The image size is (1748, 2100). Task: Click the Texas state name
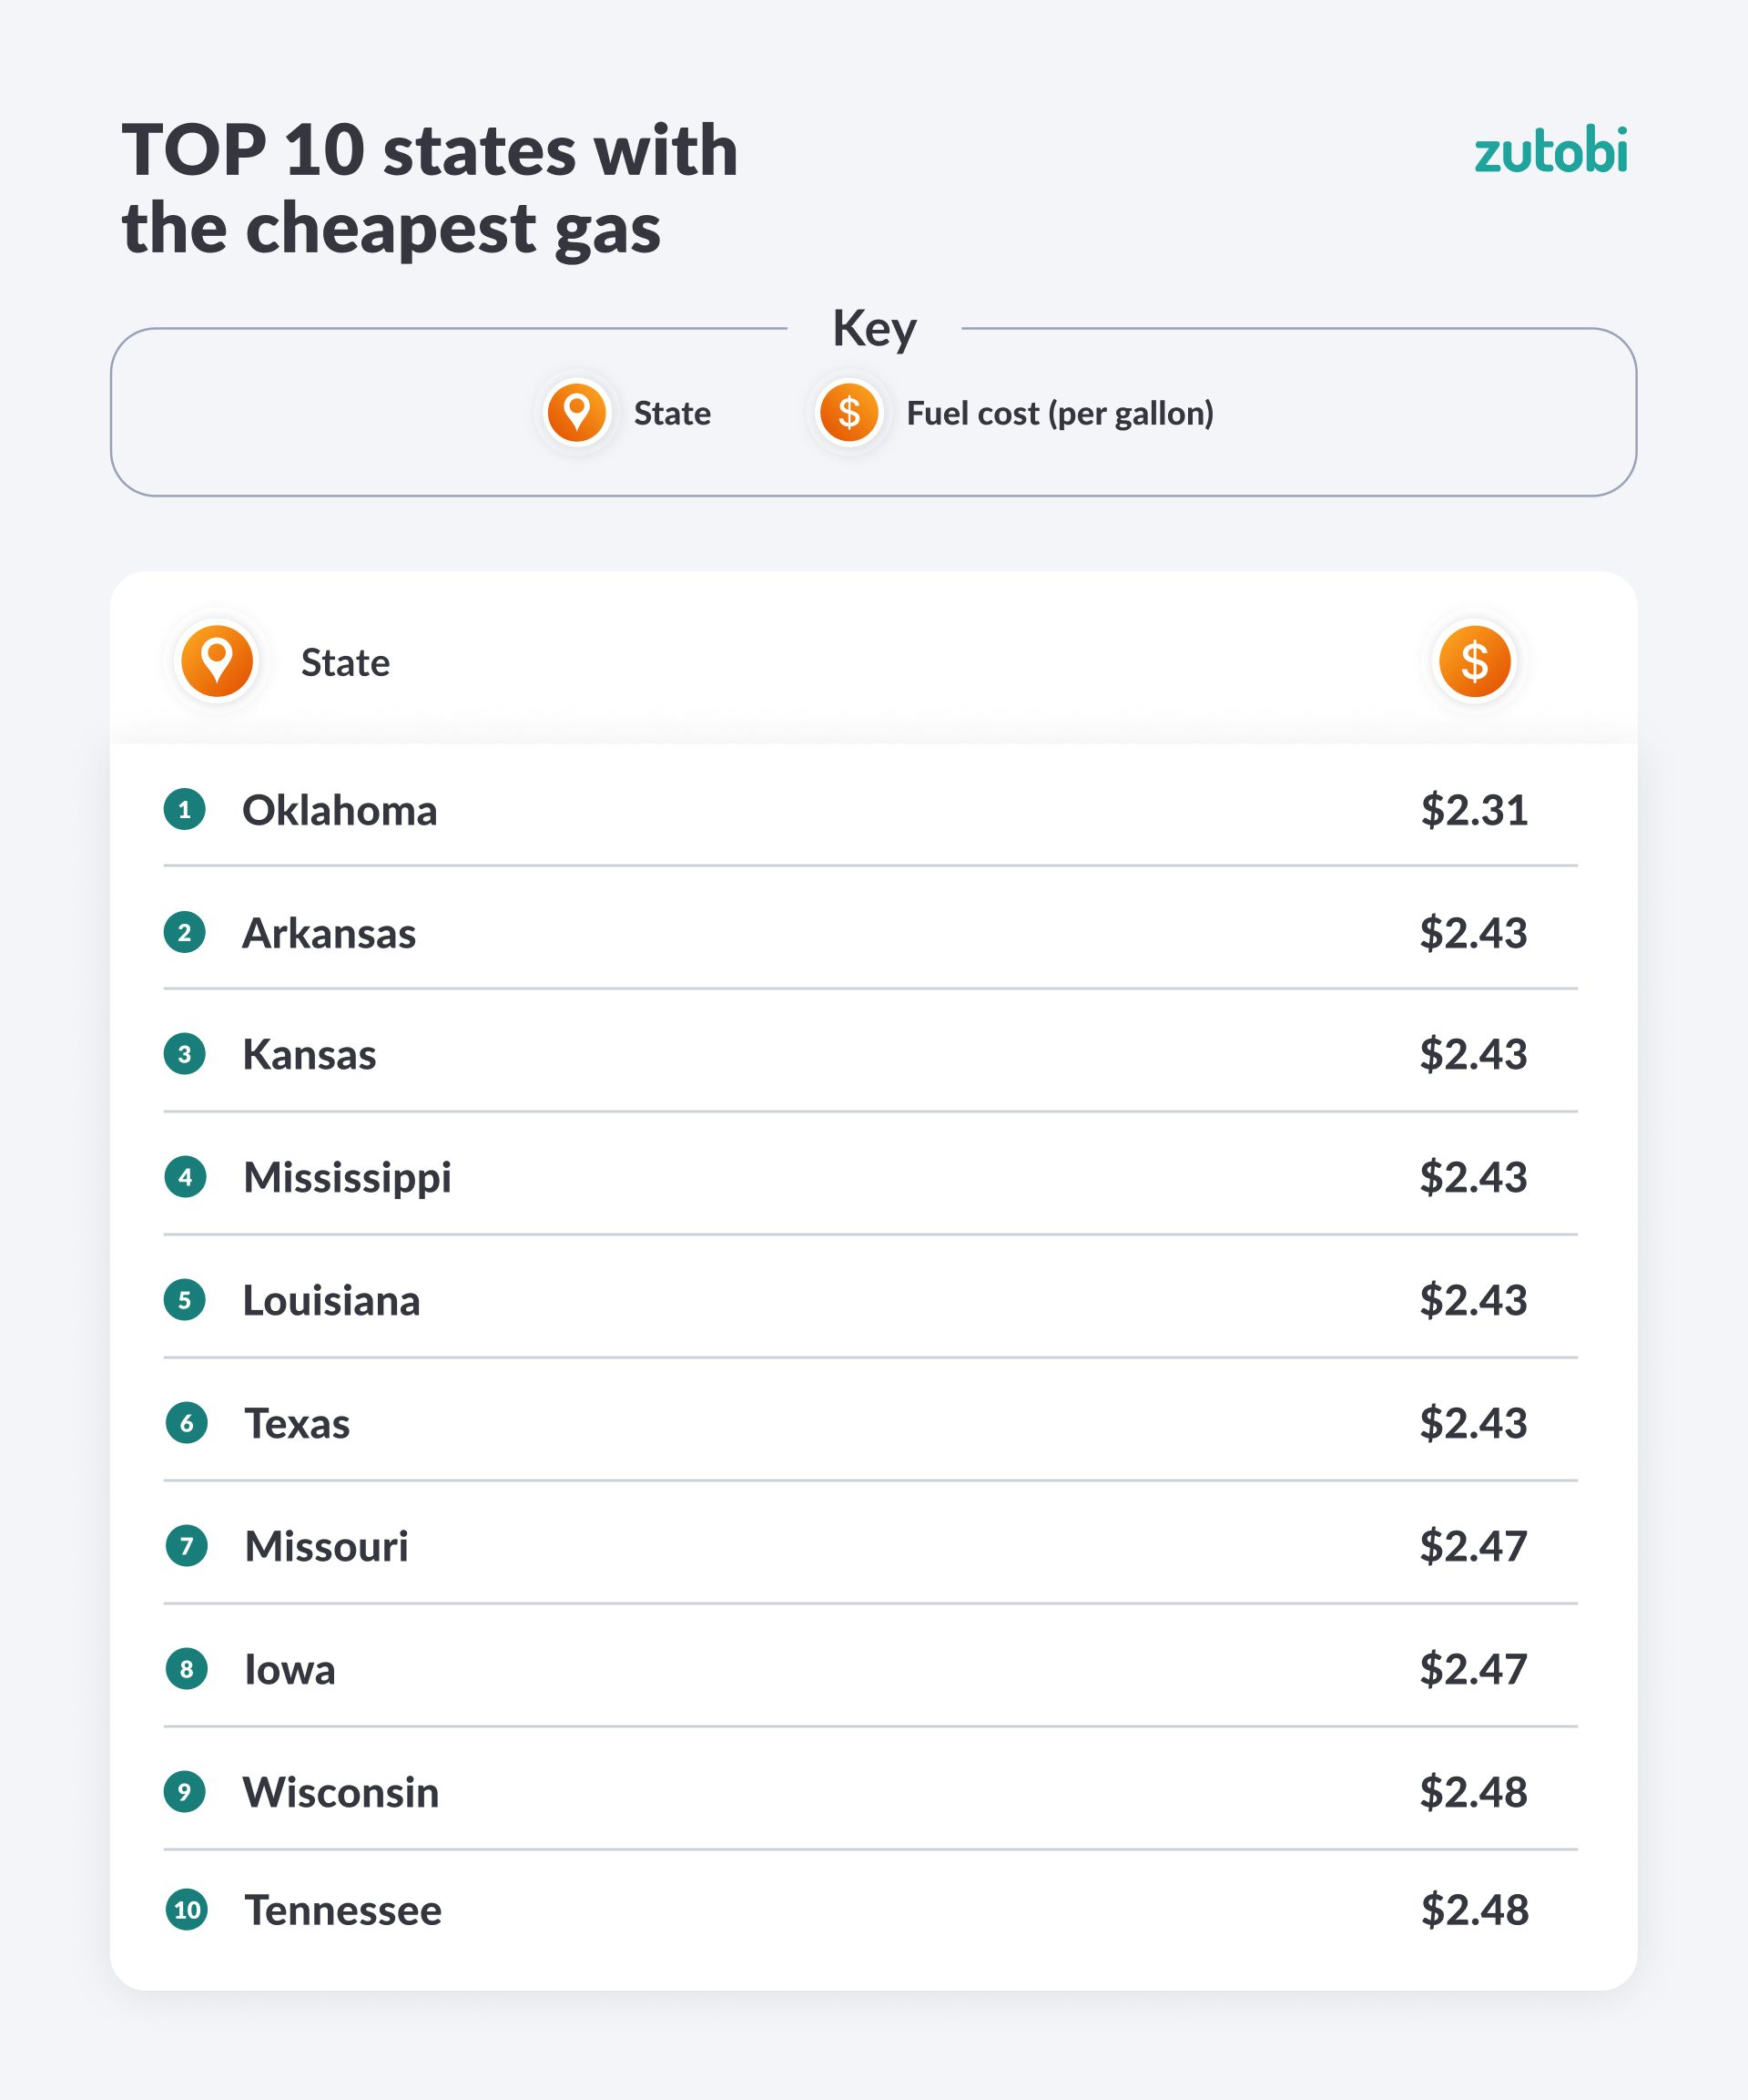(297, 1423)
